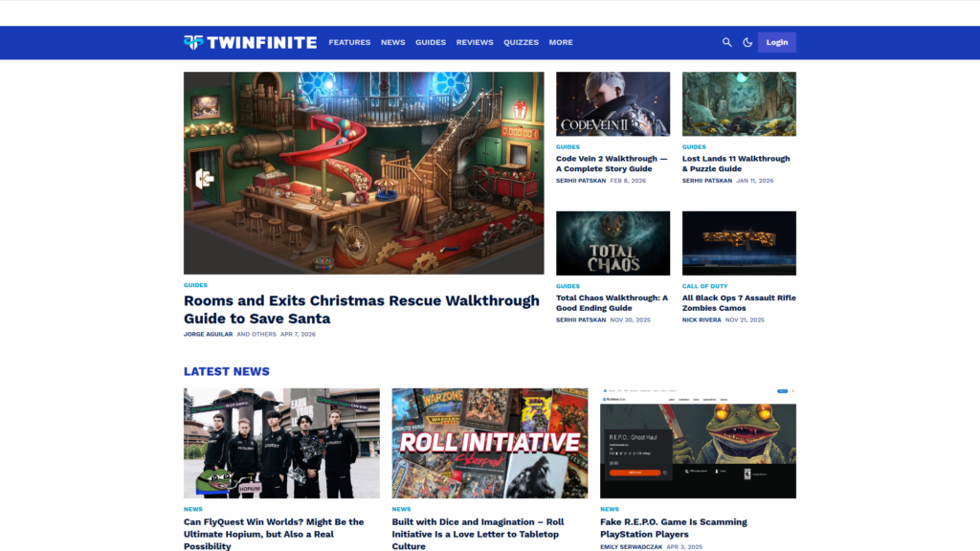Open the Features menu item
This screenshot has width=980, height=551.
[349, 42]
